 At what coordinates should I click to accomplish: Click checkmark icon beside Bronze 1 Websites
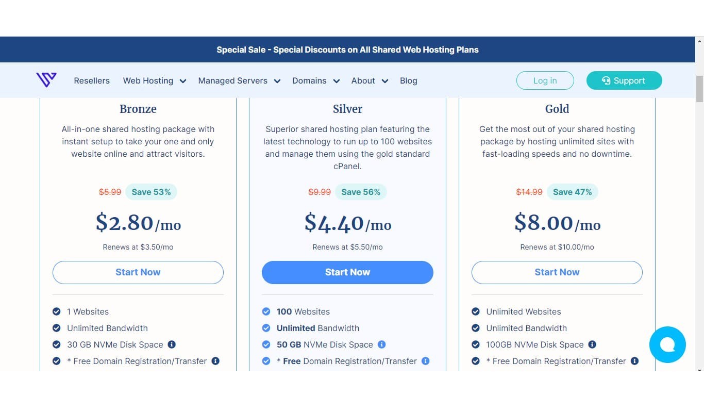pos(57,311)
